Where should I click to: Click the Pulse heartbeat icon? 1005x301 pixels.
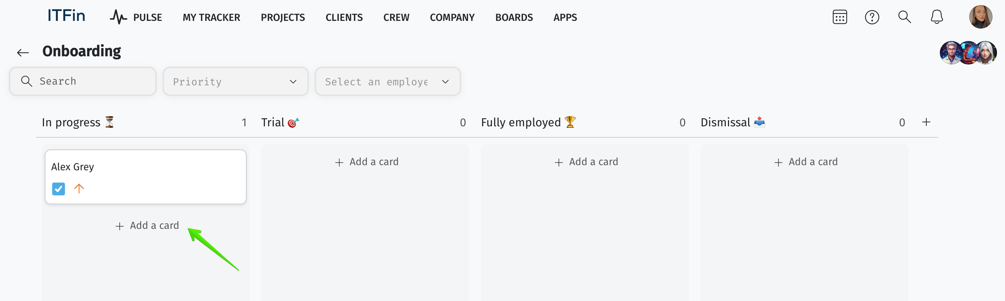pyautogui.click(x=118, y=17)
